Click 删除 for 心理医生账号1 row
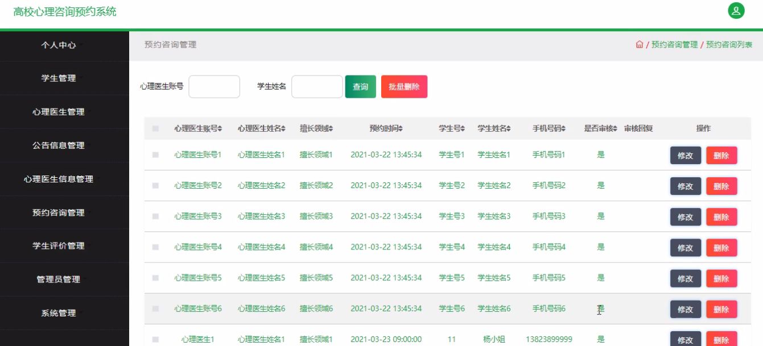Screen dimensions: 763x346 (721, 156)
